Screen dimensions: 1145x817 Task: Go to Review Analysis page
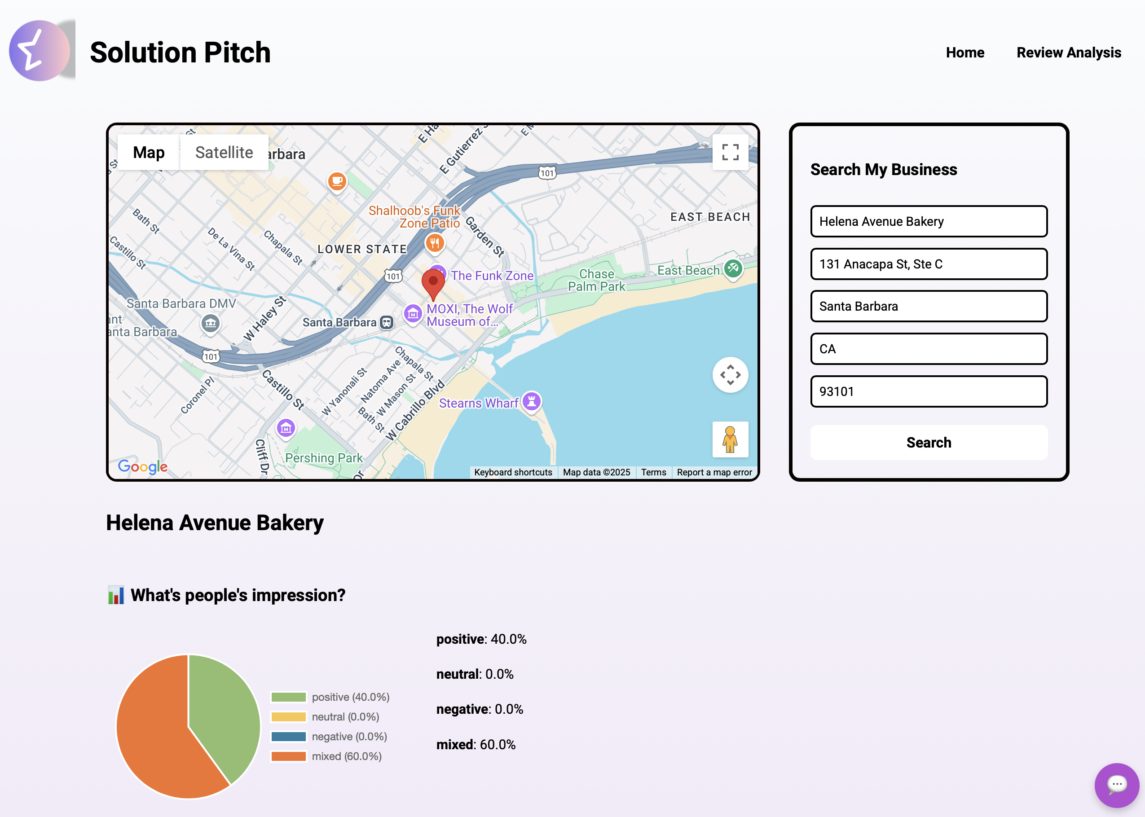[x=1069, y=53]
